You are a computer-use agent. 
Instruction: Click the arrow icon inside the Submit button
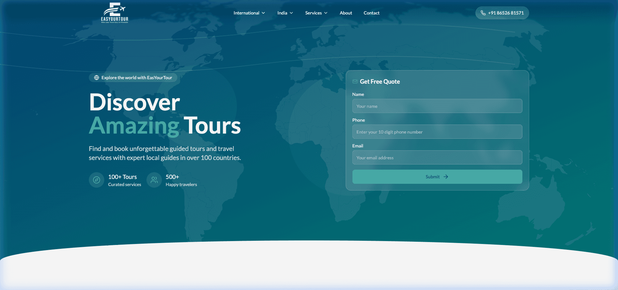(446, 177)
